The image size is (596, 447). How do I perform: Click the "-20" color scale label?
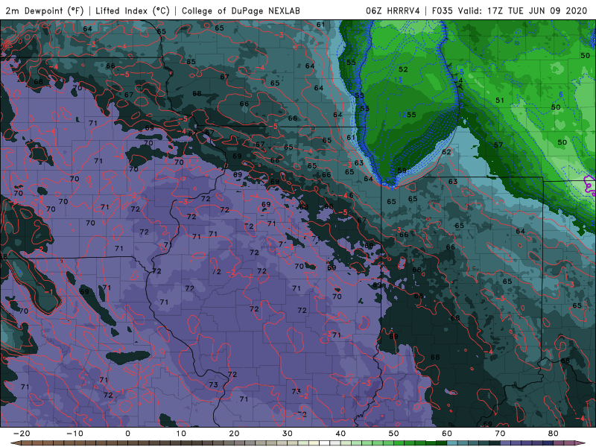pyautogui.click(x=22, y=434)
